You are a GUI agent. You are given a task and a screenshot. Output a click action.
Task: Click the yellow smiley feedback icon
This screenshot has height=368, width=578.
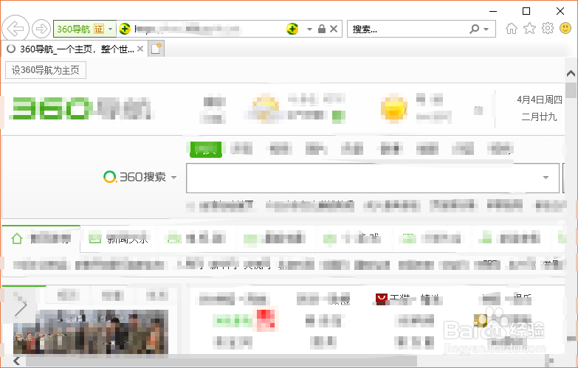[x=565, y=28]
